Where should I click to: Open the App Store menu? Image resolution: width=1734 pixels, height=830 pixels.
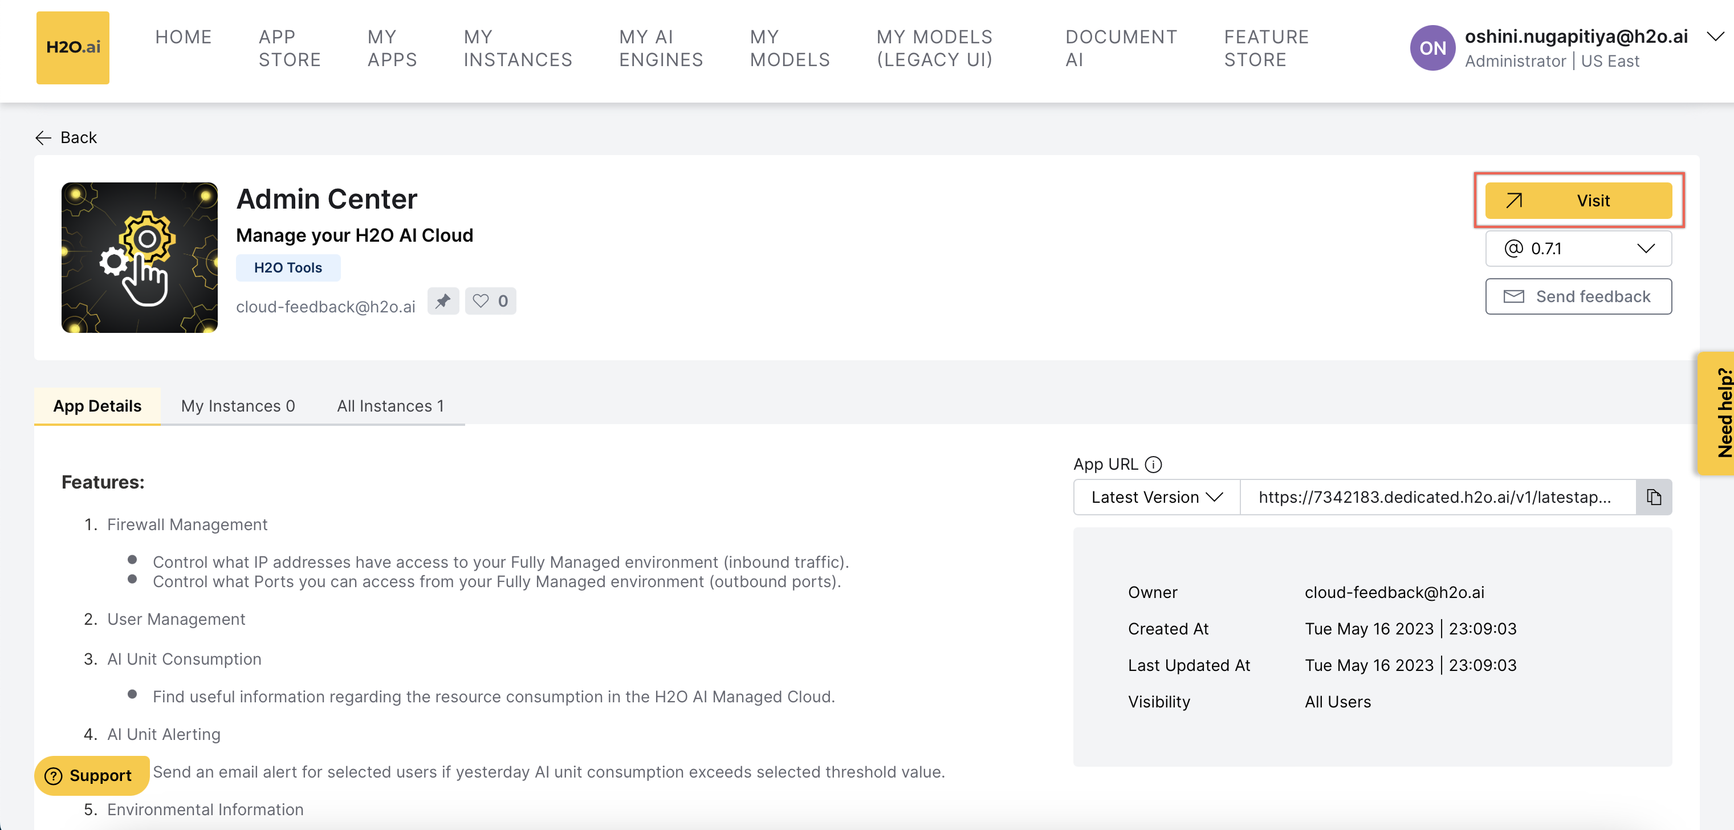tap(290, 48)
